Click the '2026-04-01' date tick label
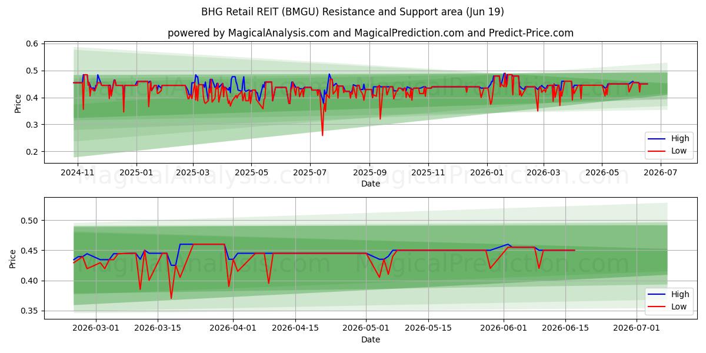 point(233,328)
